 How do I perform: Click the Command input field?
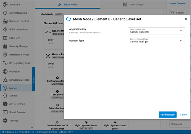tap(180, 124)
